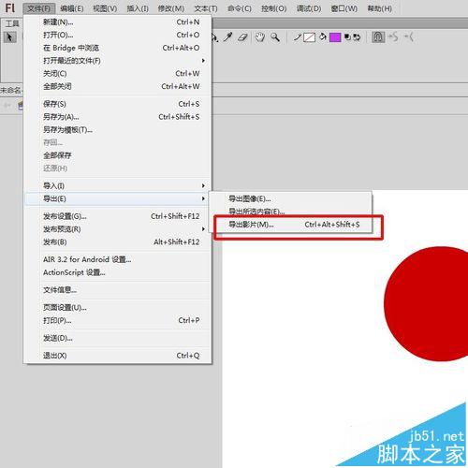Open the 窗口(W) menu
Viewport: 468px width, 468px height.
tap(344, 8)
